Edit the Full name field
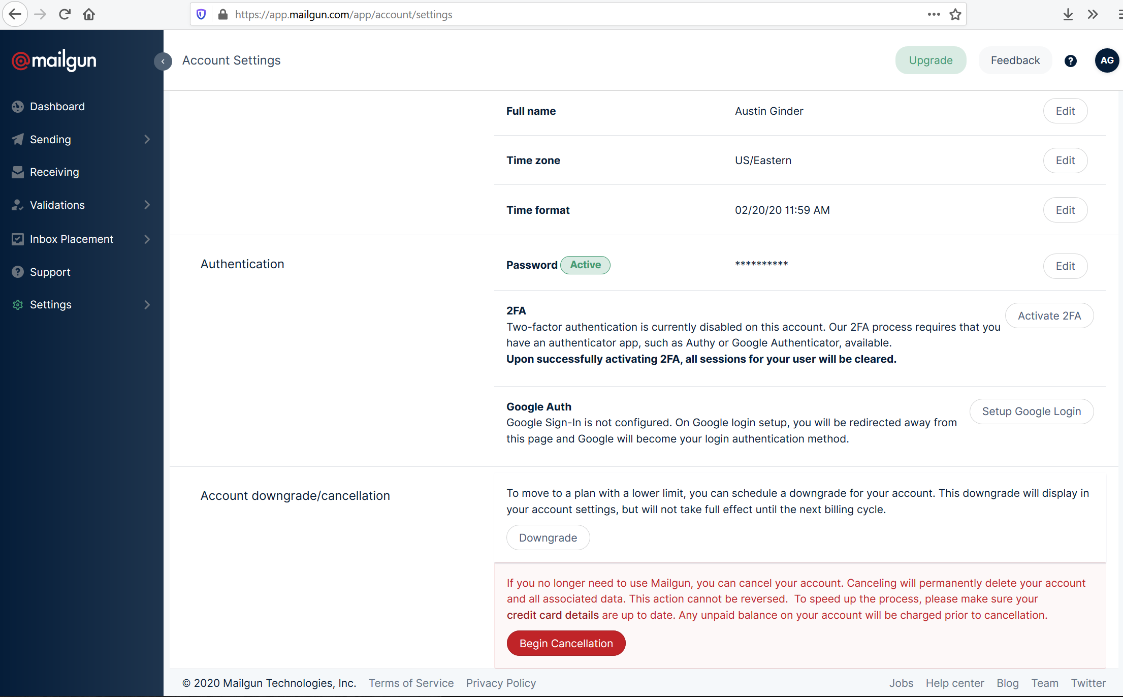Screen dimensions: 1123x697 [1065, 111]
